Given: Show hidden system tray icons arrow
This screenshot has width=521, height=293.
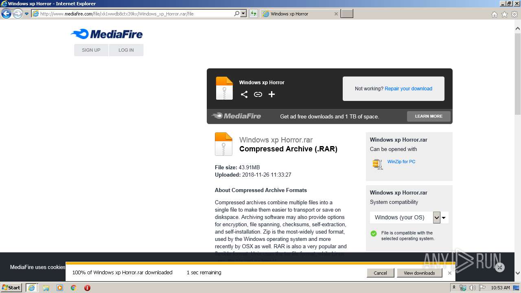Looking at the screenshot, I should tap(454, 287).
